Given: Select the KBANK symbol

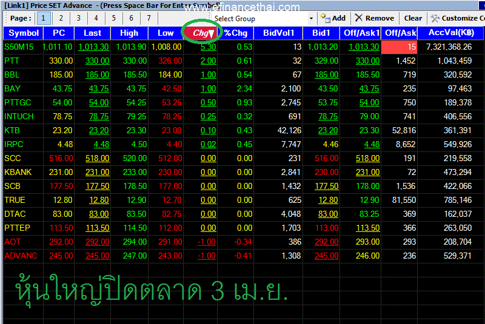Looking at the screenshot, I should [x=18, y=172].
